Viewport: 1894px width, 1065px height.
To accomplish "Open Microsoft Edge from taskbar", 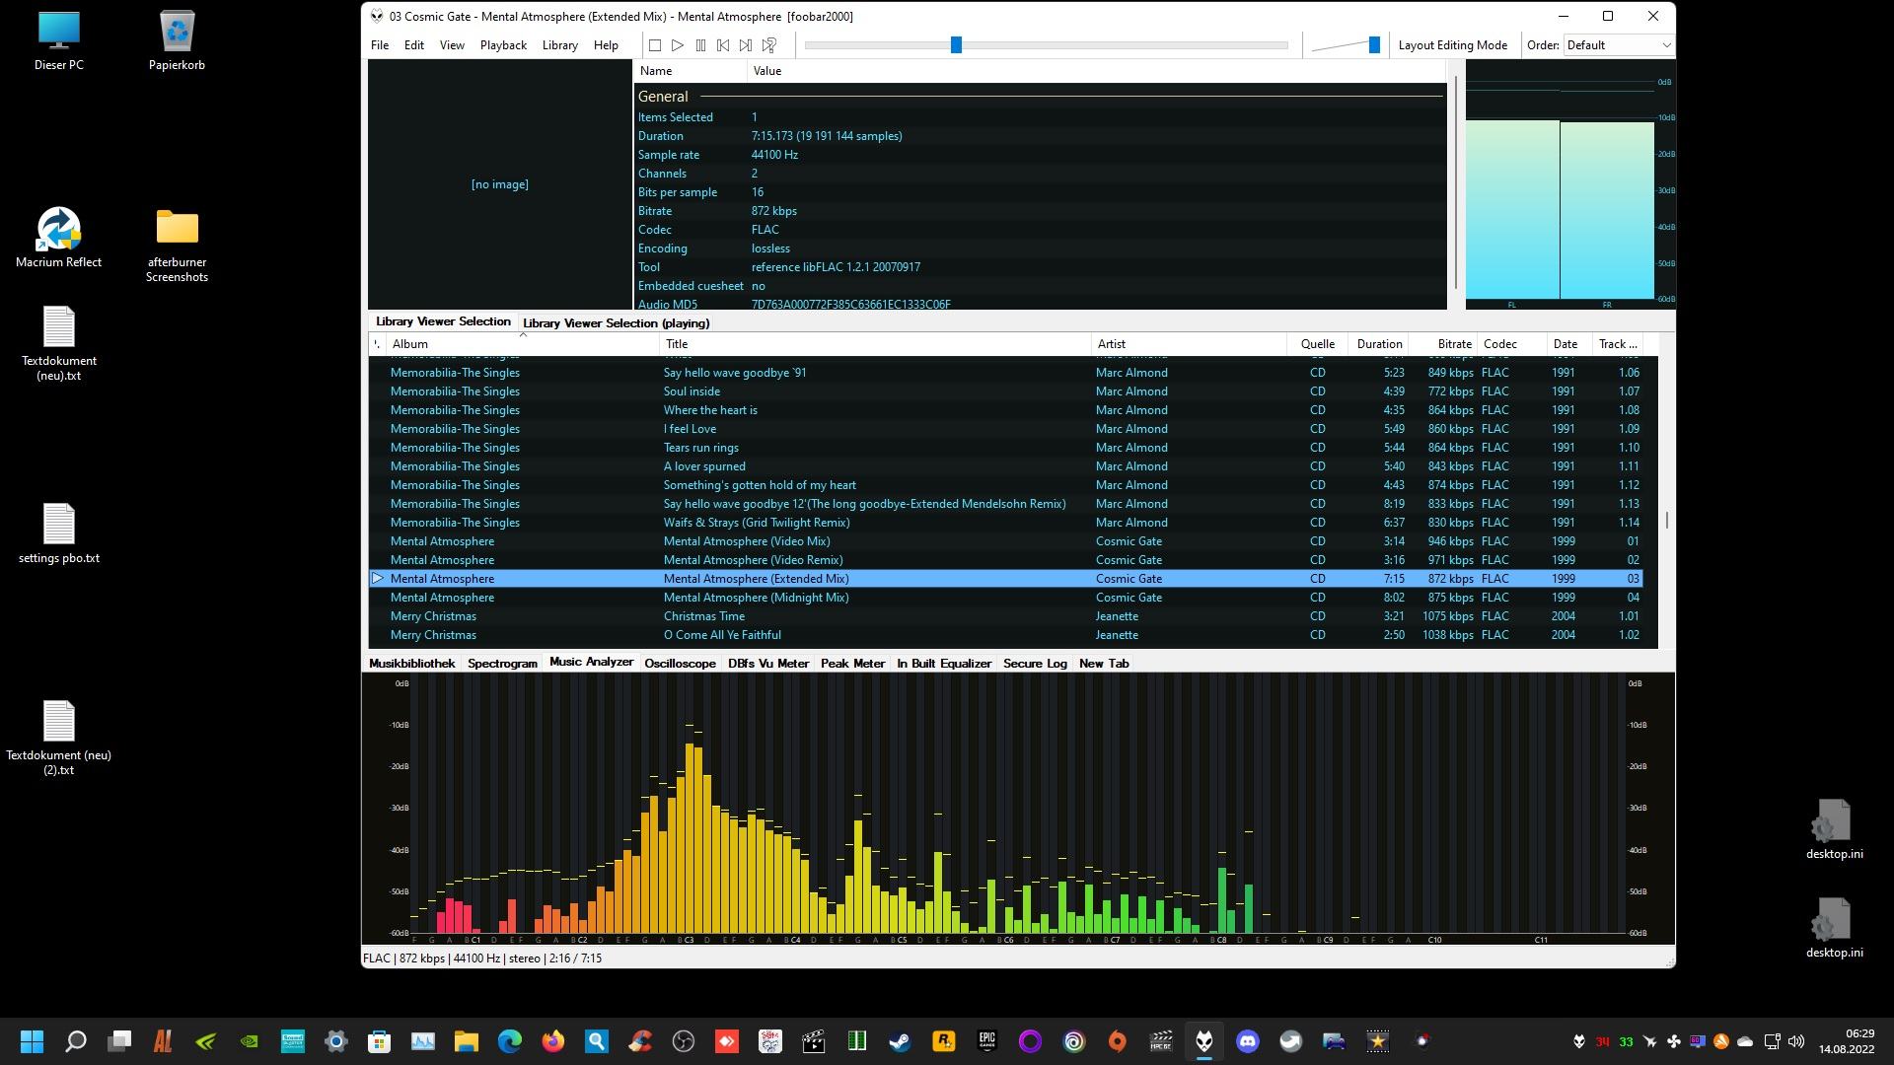I will pos(509,1041).
